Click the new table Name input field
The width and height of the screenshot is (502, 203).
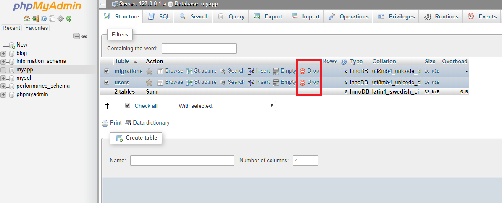(x=182, y=161)
